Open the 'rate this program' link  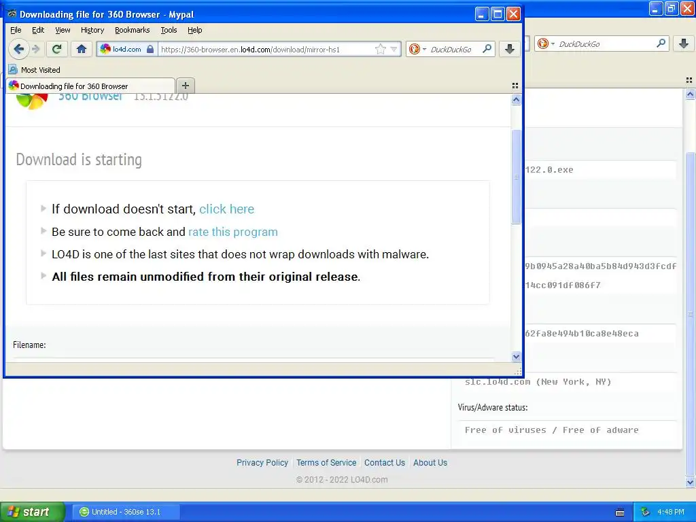click(x=233, y=232)
